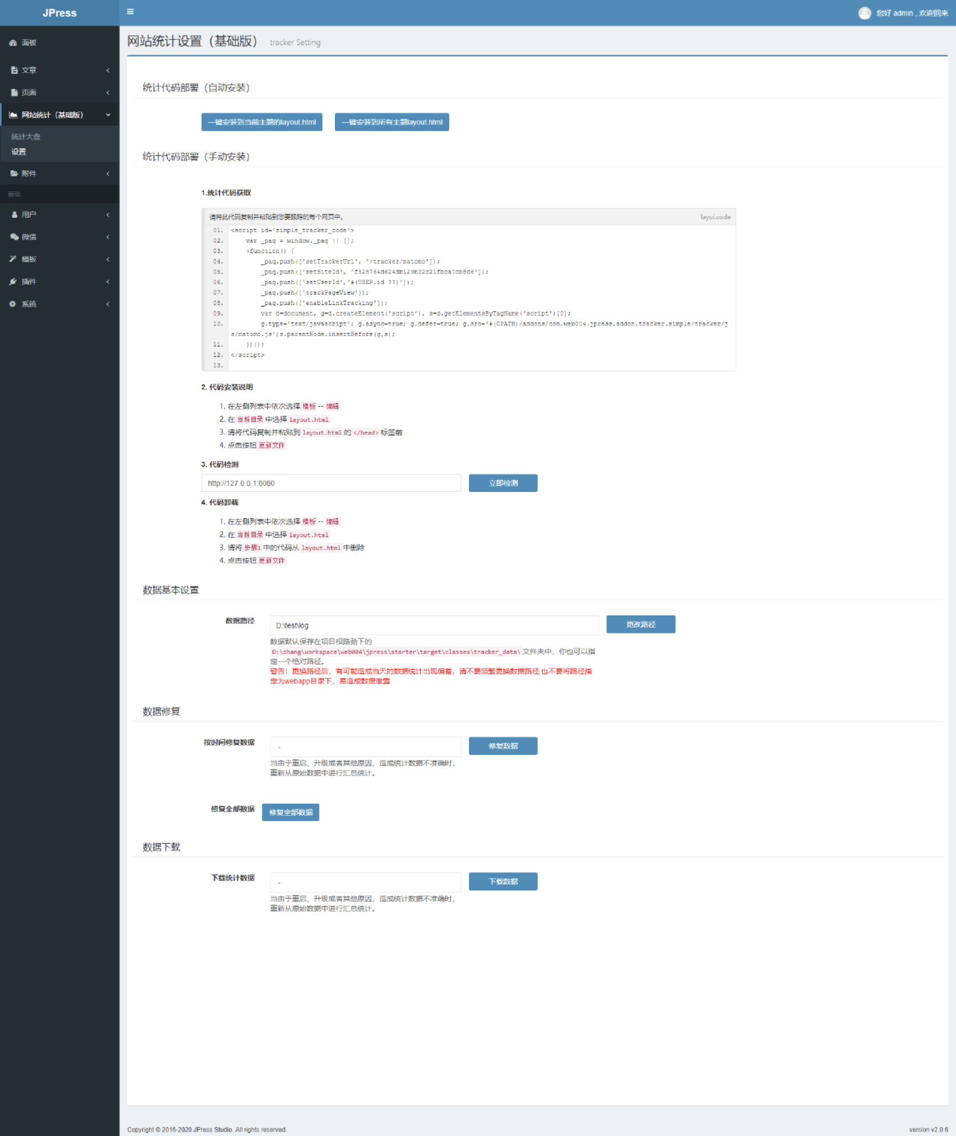Image resolution: width=956 pixels, height=1136 pixels.
Task: Focus the 按时间修复数据 date range field
Action: pyautogui.click(x=365, y=746)
